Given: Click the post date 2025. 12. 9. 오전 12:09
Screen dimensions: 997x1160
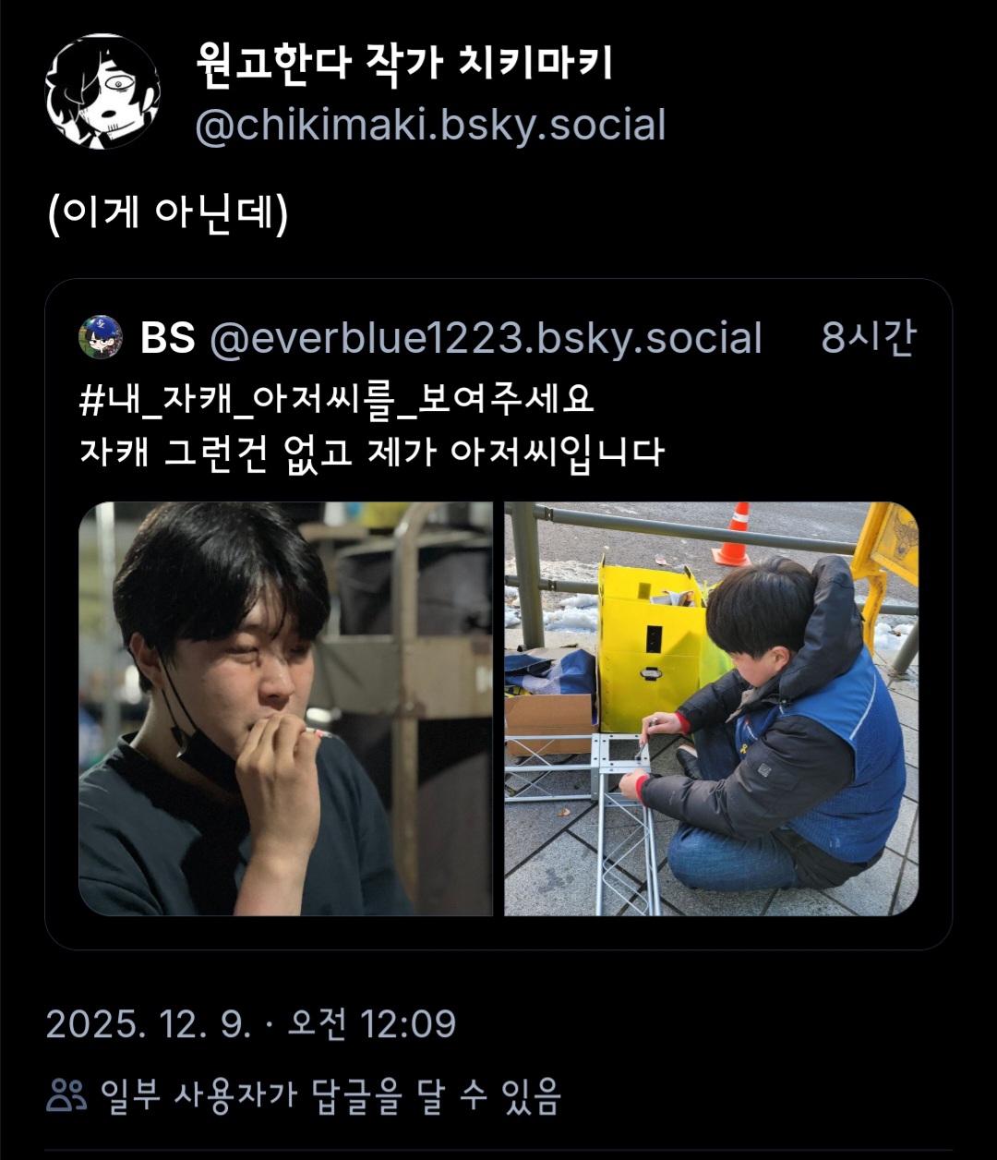Looking at the screenshot, I should coord(251,1024).
